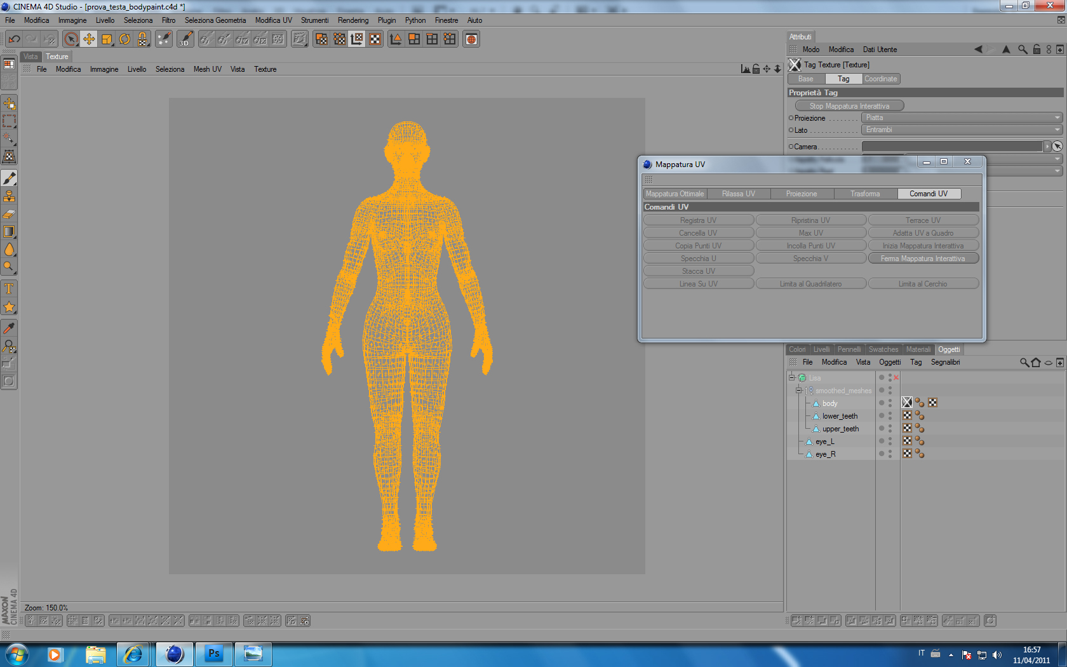The height and width of the screenshot is (667, 1067).
Task: Toggle the 3D paint mode icon
Action: 185,39
